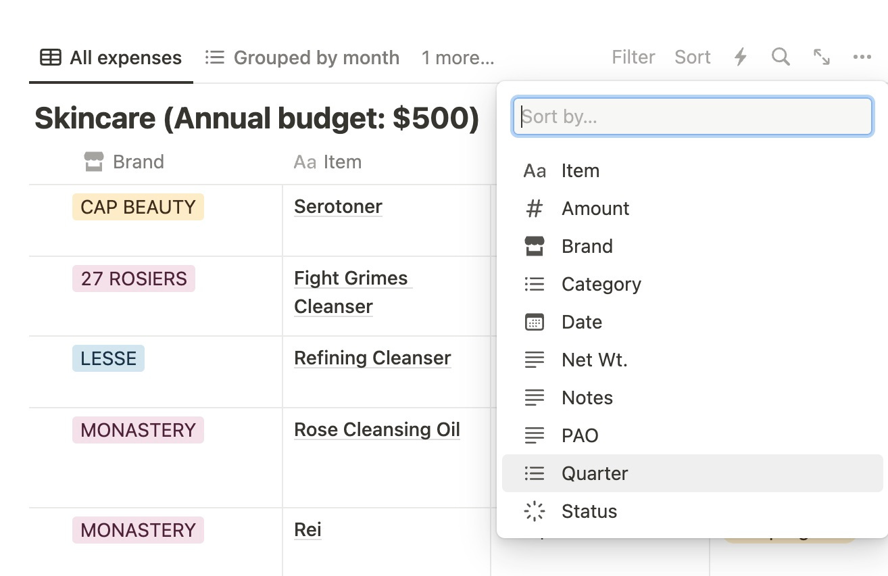Click the spinner icon beside Status
Image resolution: width=888 pixels, height=576 pixels.
click(x=534, y=511)
